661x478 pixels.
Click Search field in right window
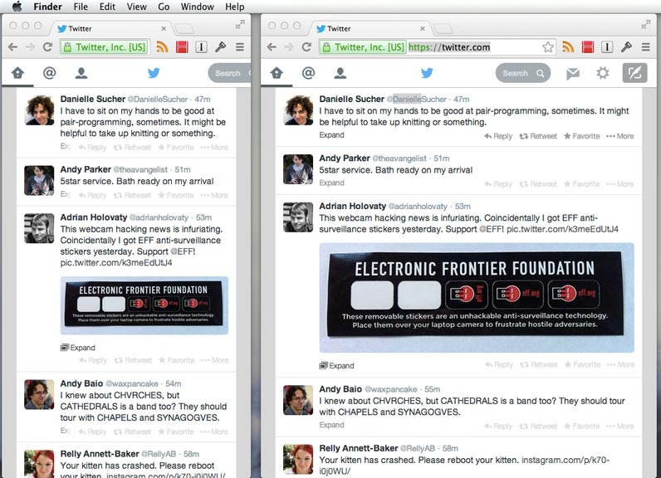pyautogui.click(x=522, y=73)
